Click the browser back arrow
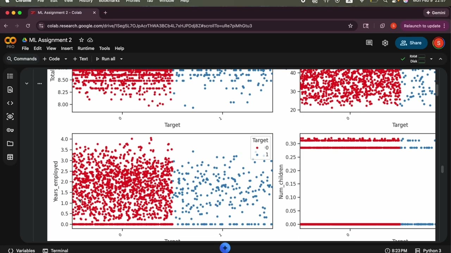Viewport: 451px width, 253px height. (6, 26)
